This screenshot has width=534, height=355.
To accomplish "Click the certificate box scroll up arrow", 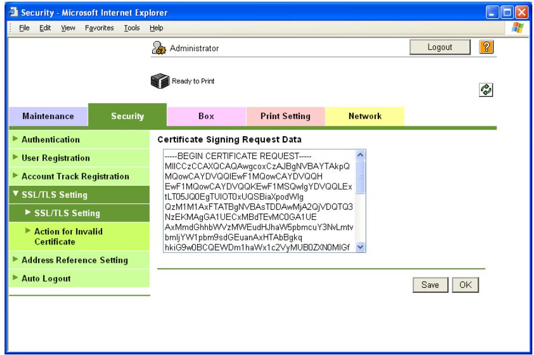I will point(360,155).
